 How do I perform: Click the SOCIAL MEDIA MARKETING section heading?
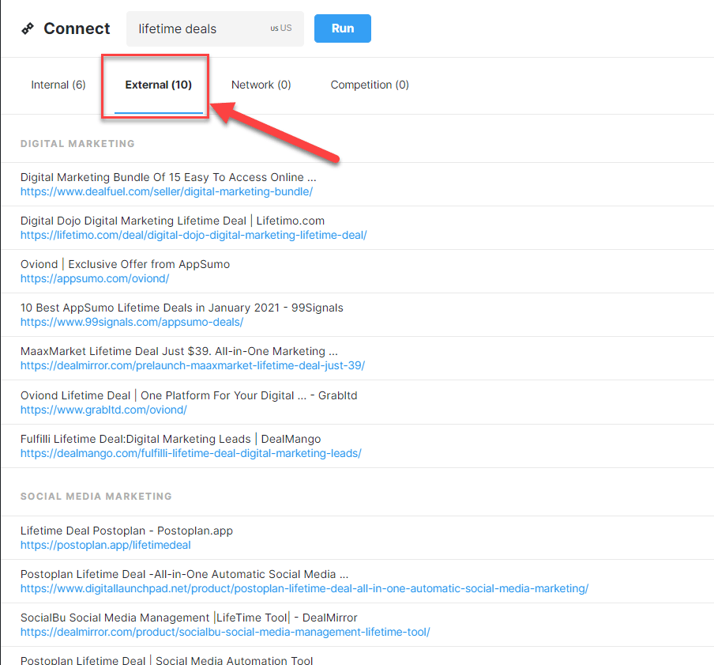coord(96,497)
